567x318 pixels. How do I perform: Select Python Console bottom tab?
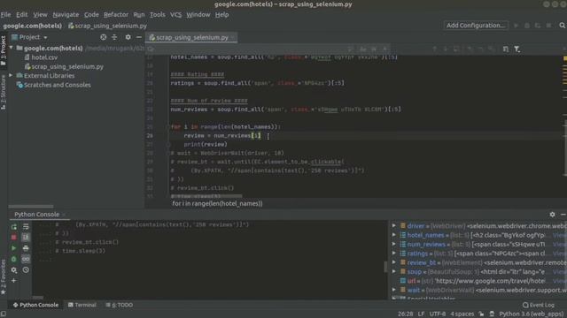pos(35,305)
